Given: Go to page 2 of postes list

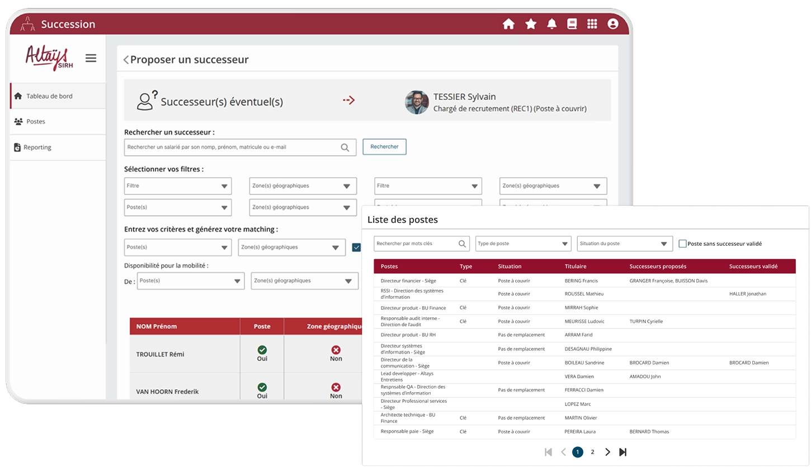Looking at the screenshot, I should coord(592,452).
